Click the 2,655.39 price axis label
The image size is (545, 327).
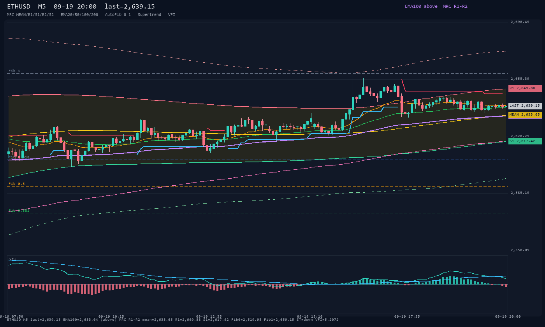click(520, 79)
